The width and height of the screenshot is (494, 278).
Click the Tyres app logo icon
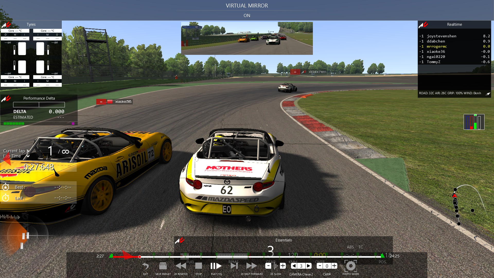tap(6, 25)
